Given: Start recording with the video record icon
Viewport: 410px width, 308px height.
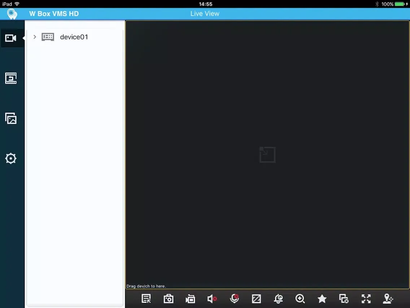Looking at the screenshot, I should tap(190, 299).
